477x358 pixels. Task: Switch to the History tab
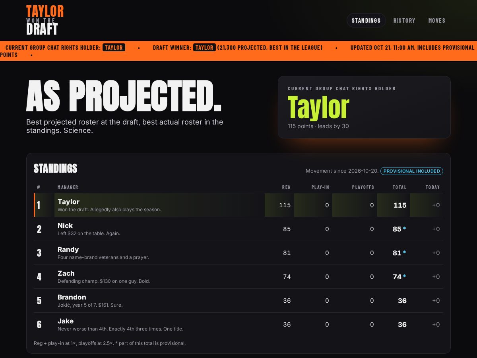click(x=404, y=20)
